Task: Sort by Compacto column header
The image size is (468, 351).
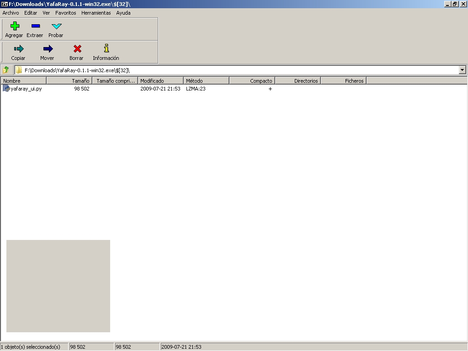Action: coord(252,81)
